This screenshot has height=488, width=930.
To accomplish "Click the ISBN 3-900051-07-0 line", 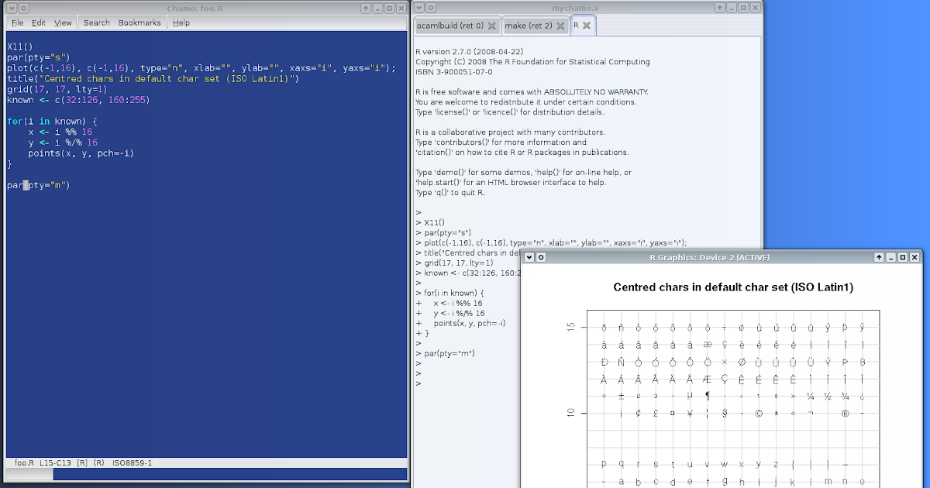I will pyautogui.click(x=453, y=72).
